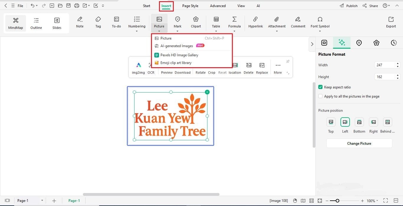Open the topic style panel tab
Viewport: 403px width, 206px height.
[324, 43]
